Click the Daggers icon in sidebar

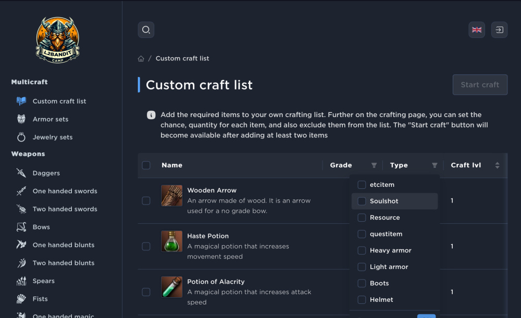coord(21,173)
